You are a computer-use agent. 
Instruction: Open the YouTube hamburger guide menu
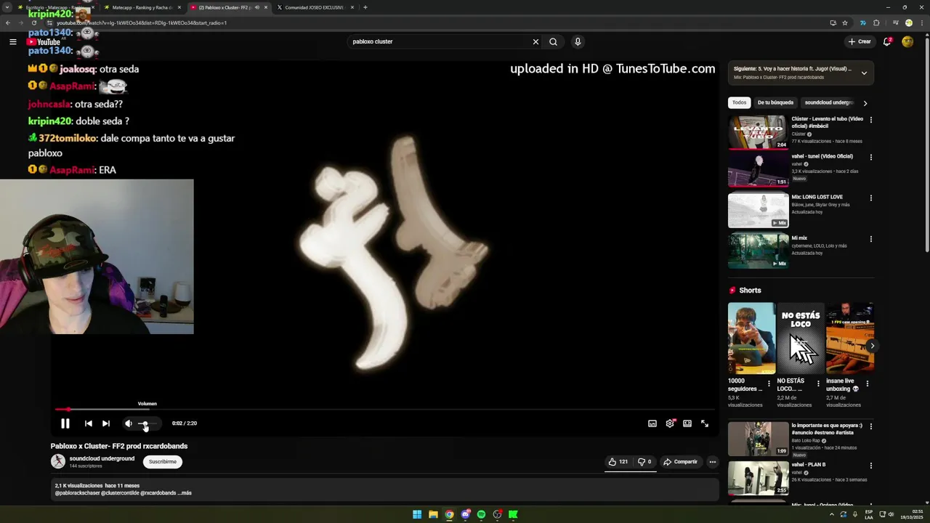pos(12,41)
